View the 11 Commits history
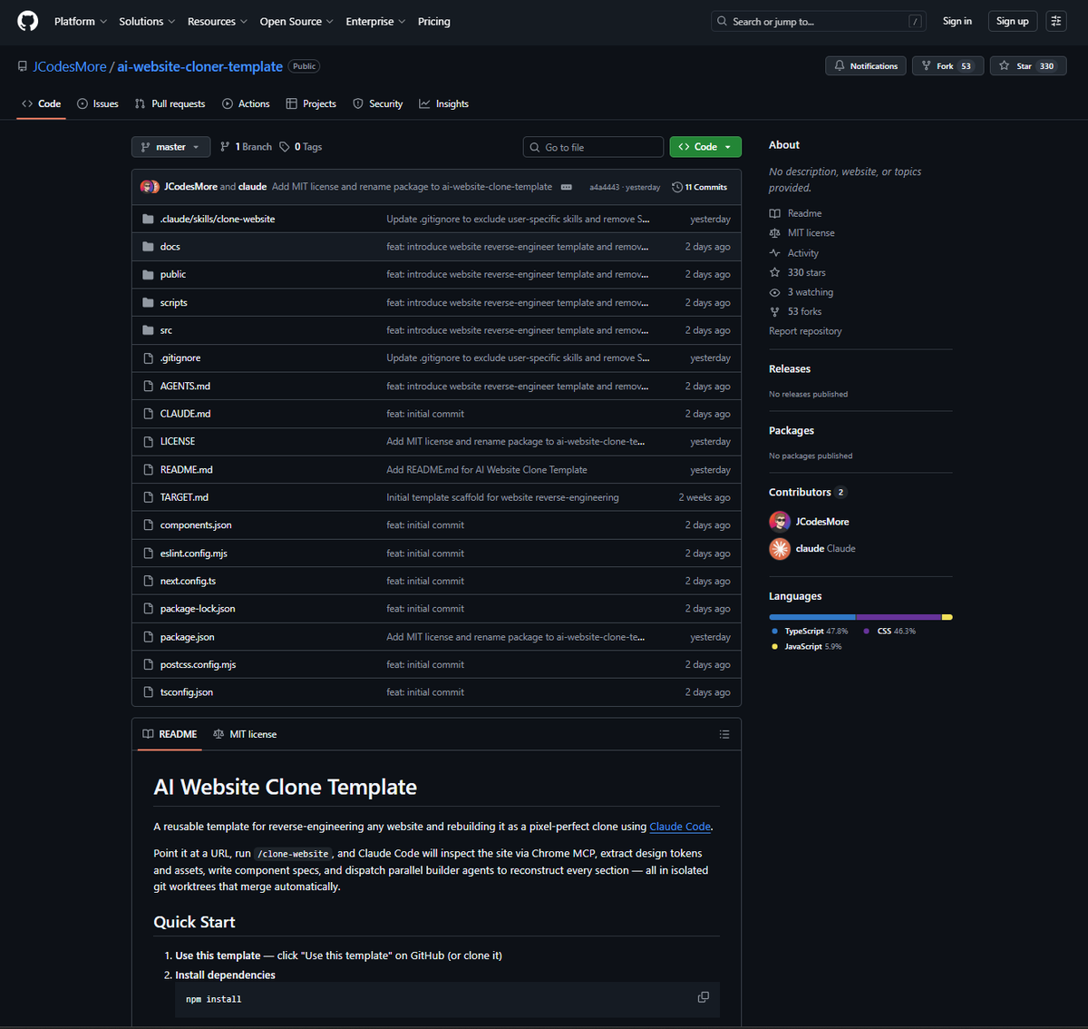The height and width of the screenshot is (1029, 1088). pos(699,187)
